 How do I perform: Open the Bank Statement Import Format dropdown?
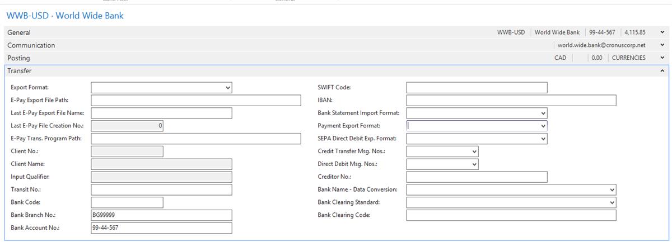(543, 113)
